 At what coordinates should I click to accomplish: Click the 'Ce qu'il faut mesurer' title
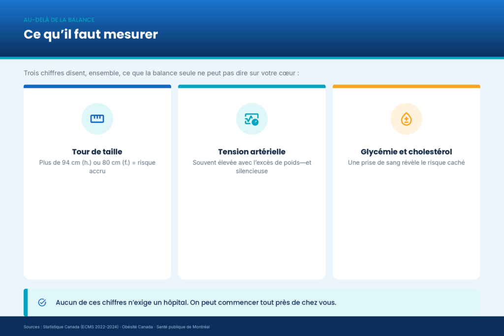(91, 34)
